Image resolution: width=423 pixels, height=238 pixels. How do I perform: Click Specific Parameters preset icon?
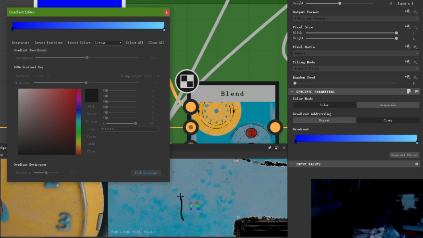click(x=409, y=92)
